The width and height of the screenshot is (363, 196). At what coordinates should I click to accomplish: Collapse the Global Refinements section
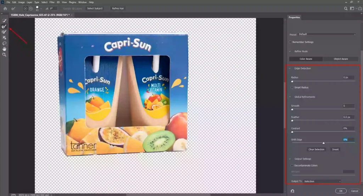[x=290, y=97]
